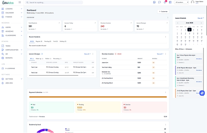207x133 pixels.
Task: Open the chat messages icon in header
Action: tap(160, 2)
